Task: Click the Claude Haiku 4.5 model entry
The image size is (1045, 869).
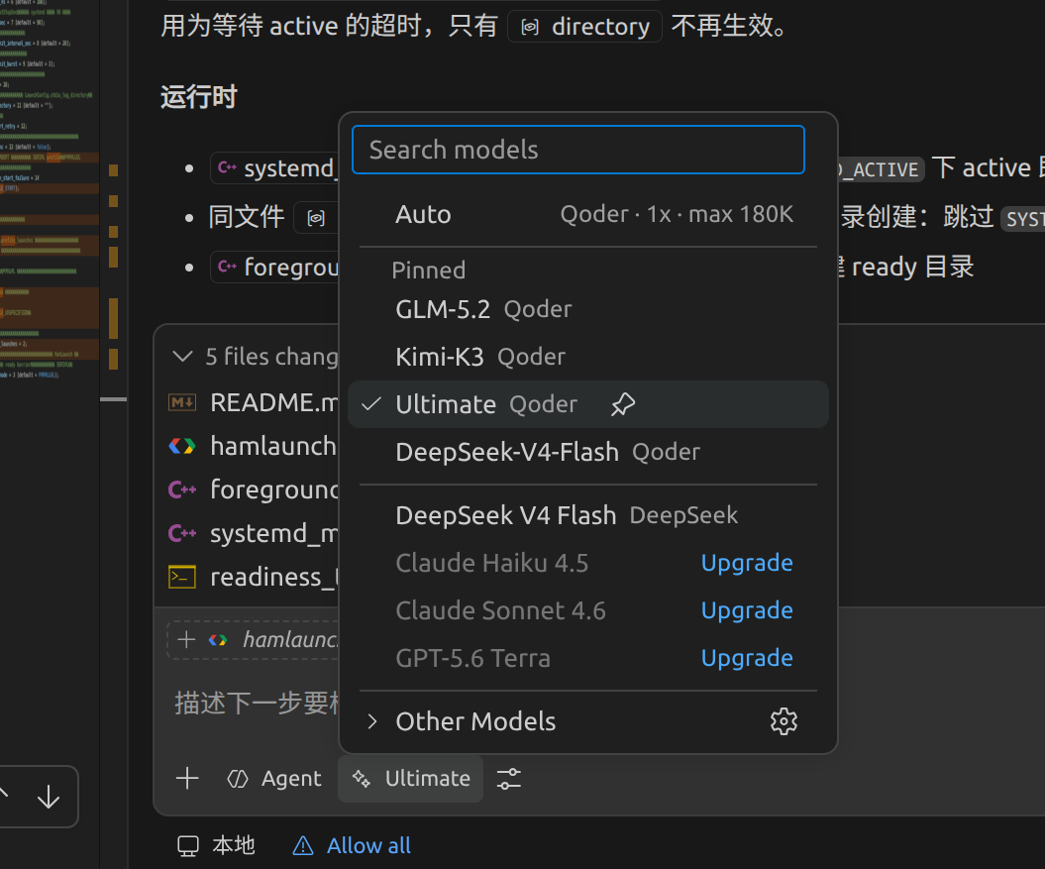Action: pyautogui.click(x=492, y=563)
